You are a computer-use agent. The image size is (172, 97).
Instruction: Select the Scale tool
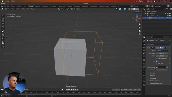coord(3,31)
